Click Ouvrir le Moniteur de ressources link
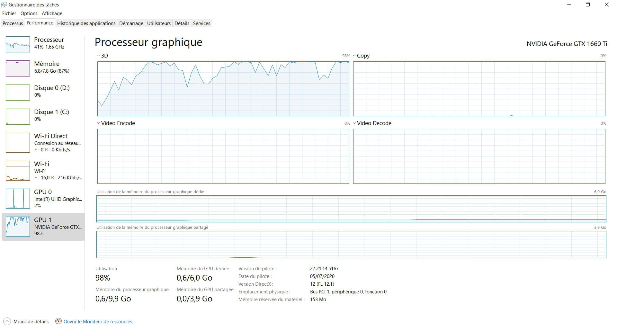617x331 pixels. point(98,321)
